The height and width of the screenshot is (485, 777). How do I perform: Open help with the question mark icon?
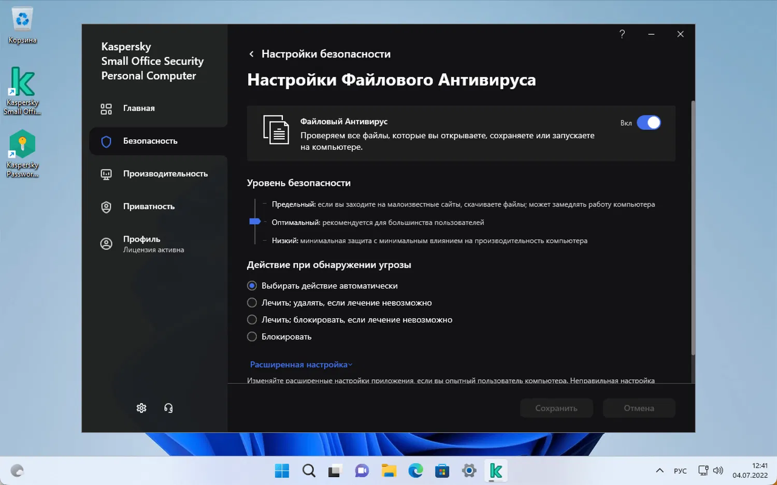click(622, 34)
